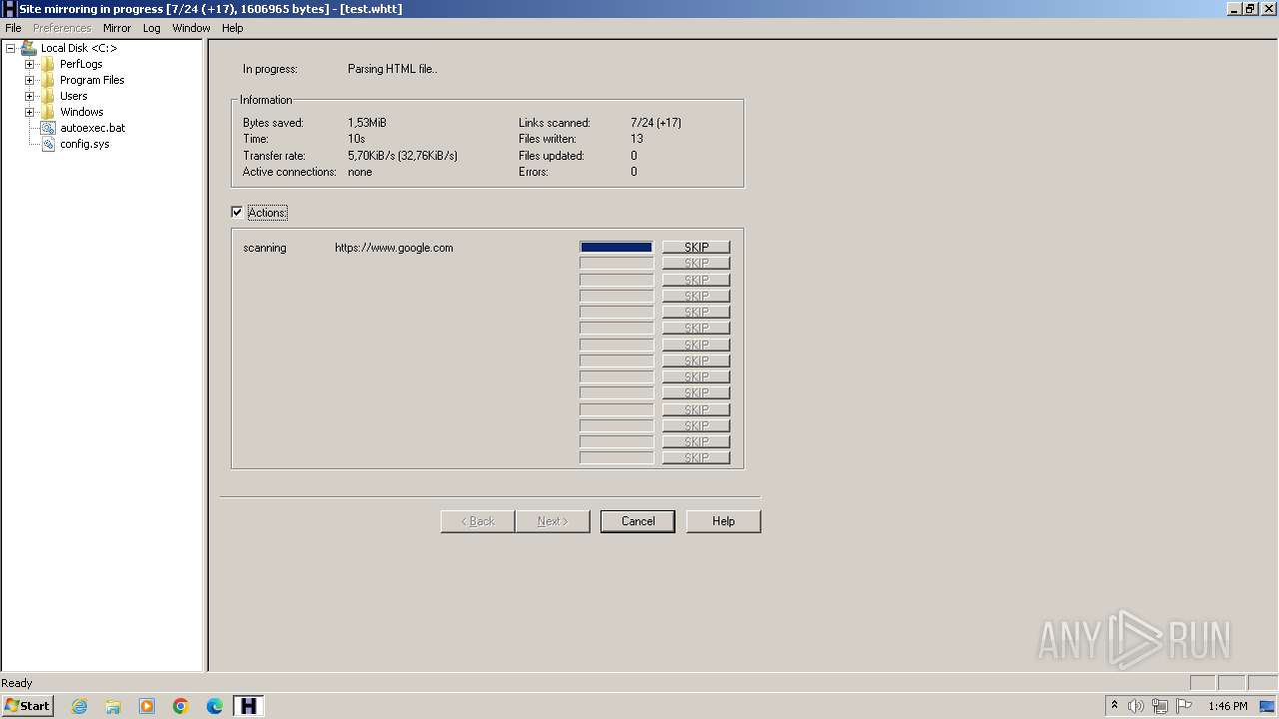Click the HTTrack title bar app icon
The width and height of the screenshot is (1279, 719).
click(x=9, y=9)
